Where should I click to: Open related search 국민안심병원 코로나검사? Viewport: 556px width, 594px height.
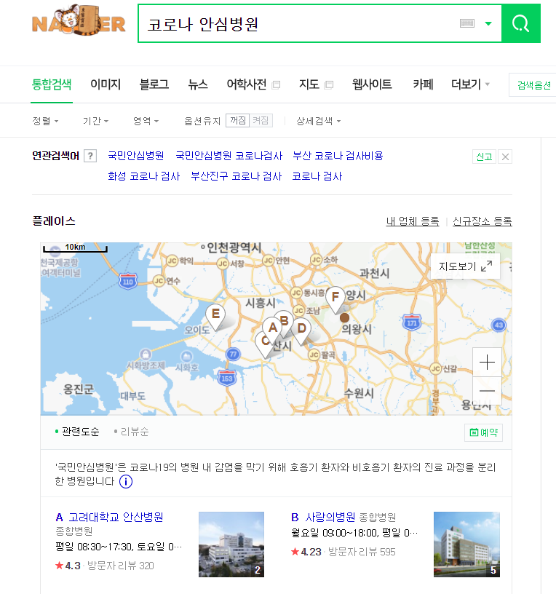pyautogui.click(x=229, y=156)
